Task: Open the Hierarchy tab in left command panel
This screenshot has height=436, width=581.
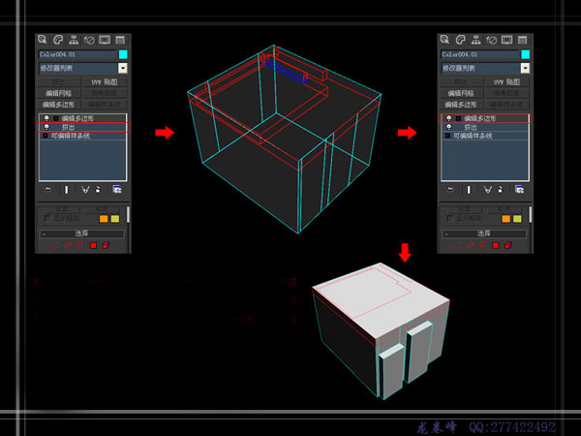Action: pos(74,41)
